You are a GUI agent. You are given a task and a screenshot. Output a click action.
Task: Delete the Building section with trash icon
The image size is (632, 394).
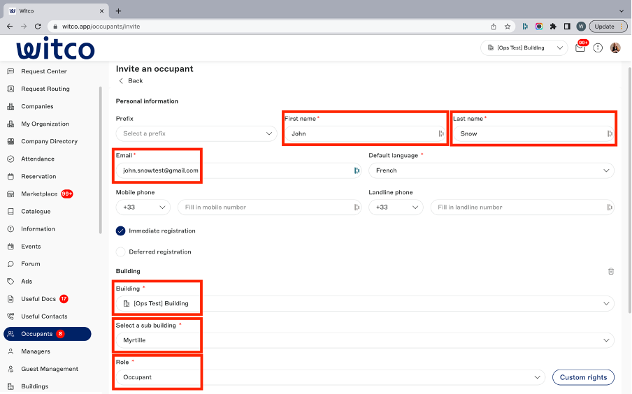click(610, 271)
